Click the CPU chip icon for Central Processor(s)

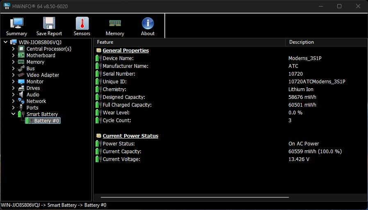click(x=21, y=49)
